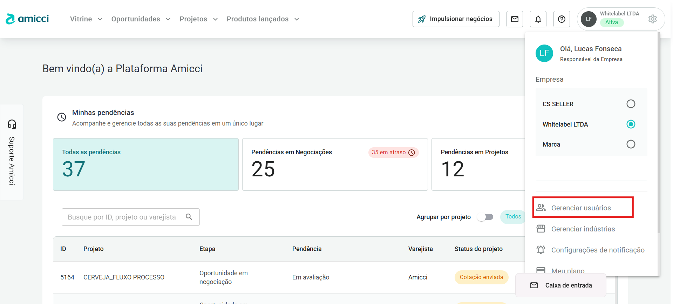Image resolution: width=673 pixels, height=304 pixels.
Task: Click the search magnifier icon
Action: click(189, 217)
